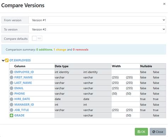Select the FIRST_NAME column name
This screenshot has width=168, height=137.
(x=23, y=77)
